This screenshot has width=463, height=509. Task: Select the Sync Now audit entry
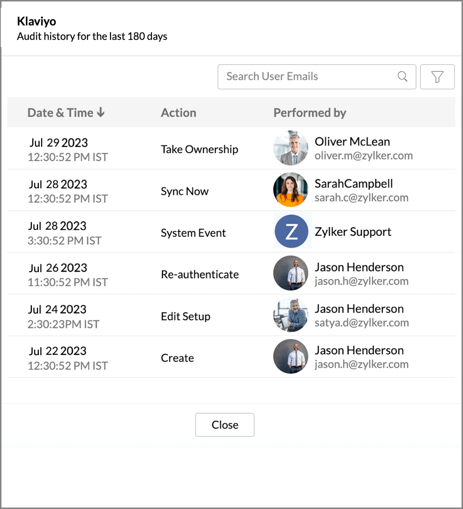(x=231, y=190)
